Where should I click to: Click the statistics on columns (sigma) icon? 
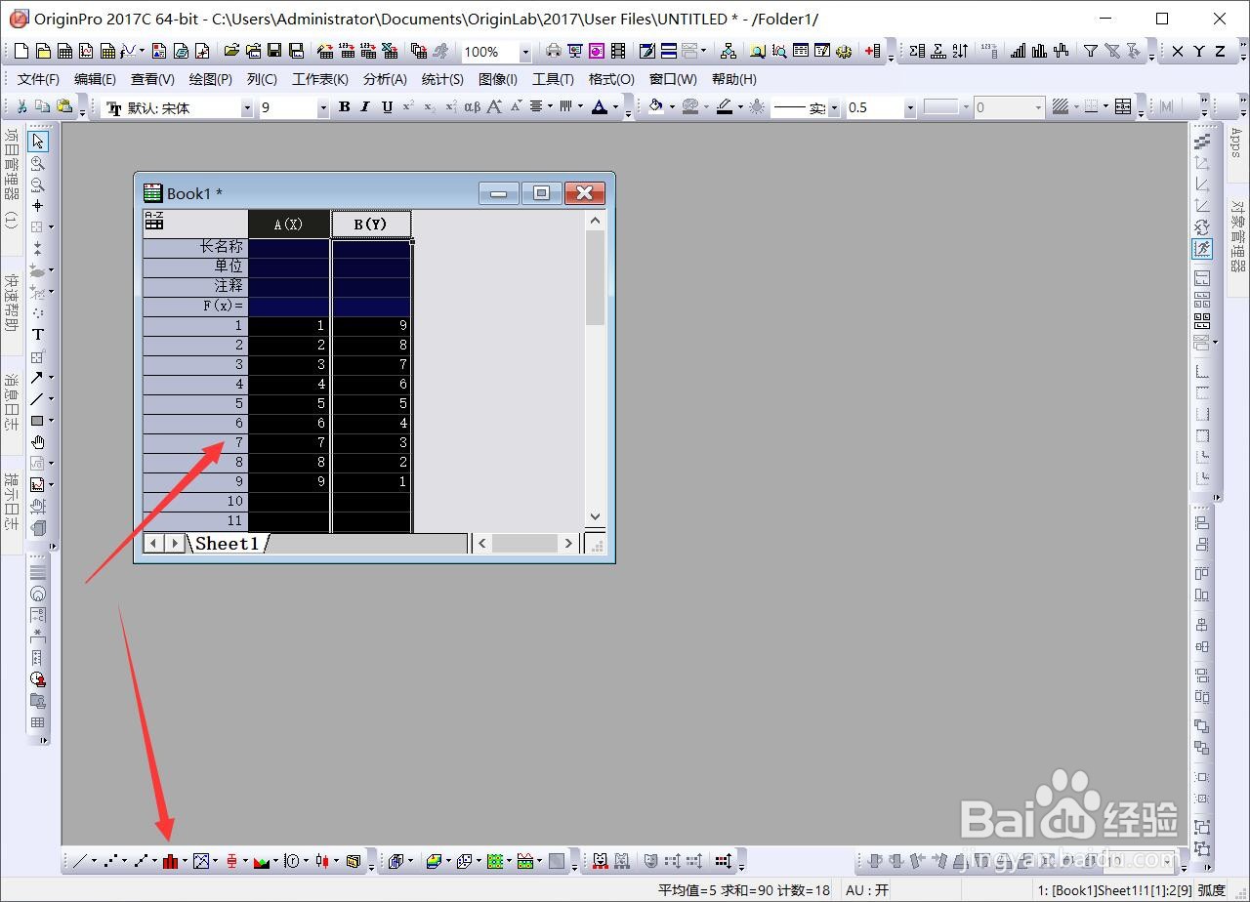917,51
